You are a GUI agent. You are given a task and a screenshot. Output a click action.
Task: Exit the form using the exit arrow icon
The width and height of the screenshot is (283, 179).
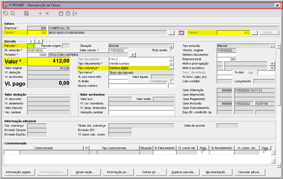[x=75, y=13]
